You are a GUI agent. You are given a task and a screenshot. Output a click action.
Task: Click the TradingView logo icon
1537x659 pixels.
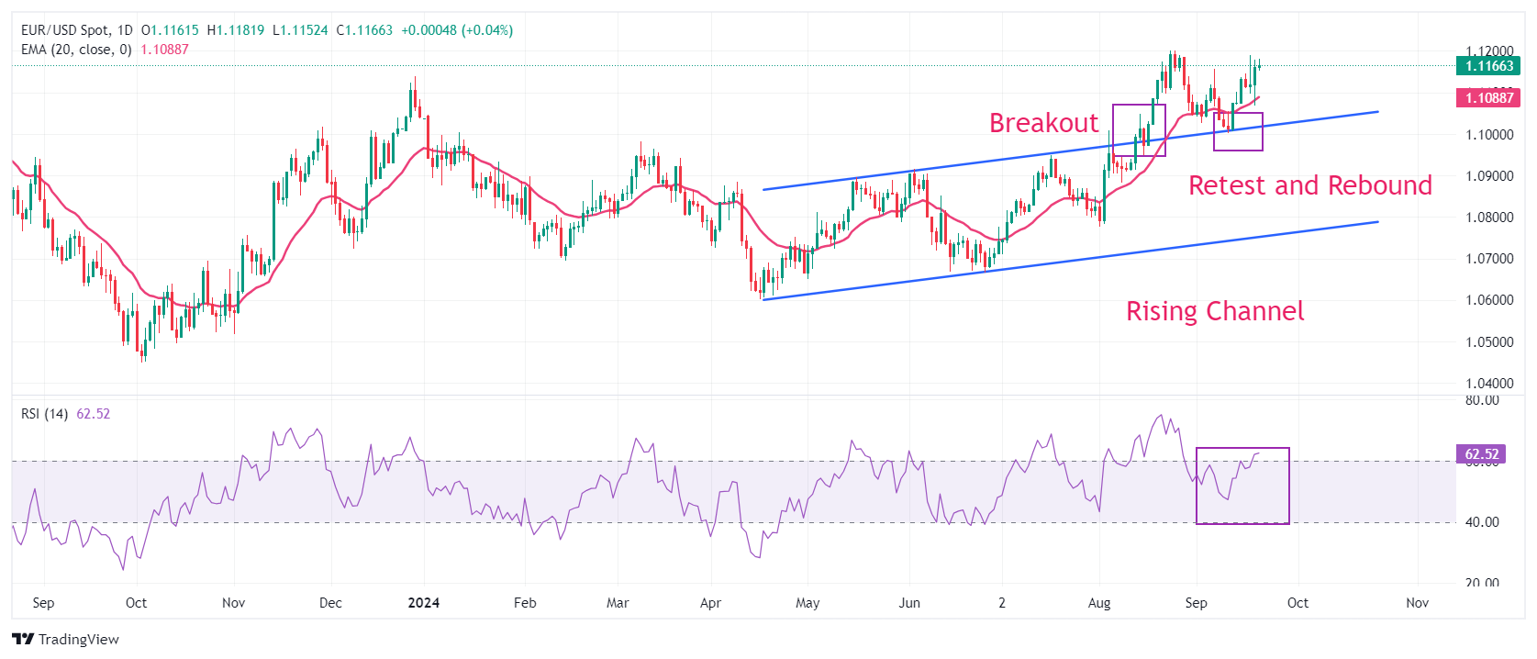pyautogui.click(x=23, y=639)
